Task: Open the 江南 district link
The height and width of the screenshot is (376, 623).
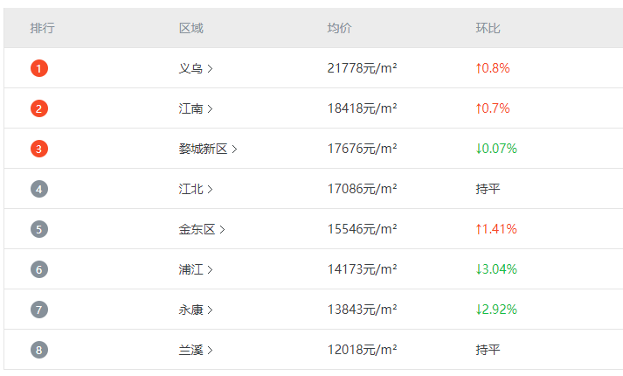Action: point(196,108)
